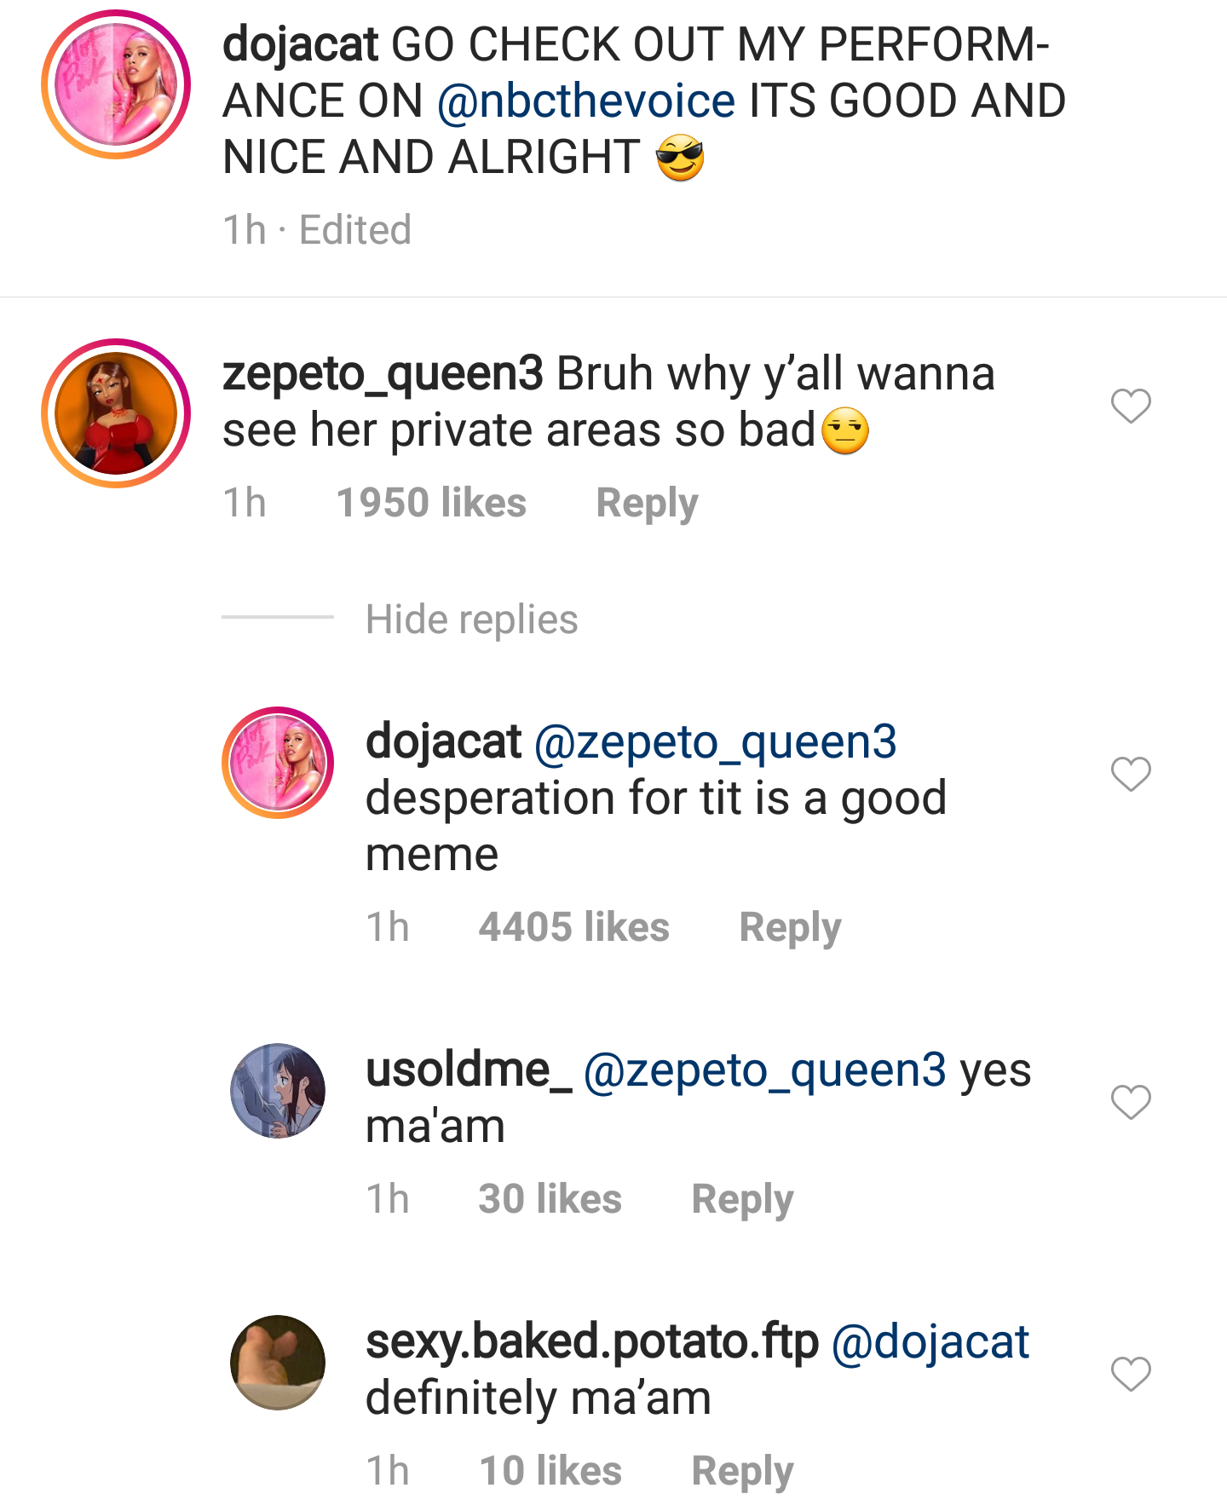Open zepeto_queen3 username on top comment
The image size is (1227, 1511).
(383, 374)
